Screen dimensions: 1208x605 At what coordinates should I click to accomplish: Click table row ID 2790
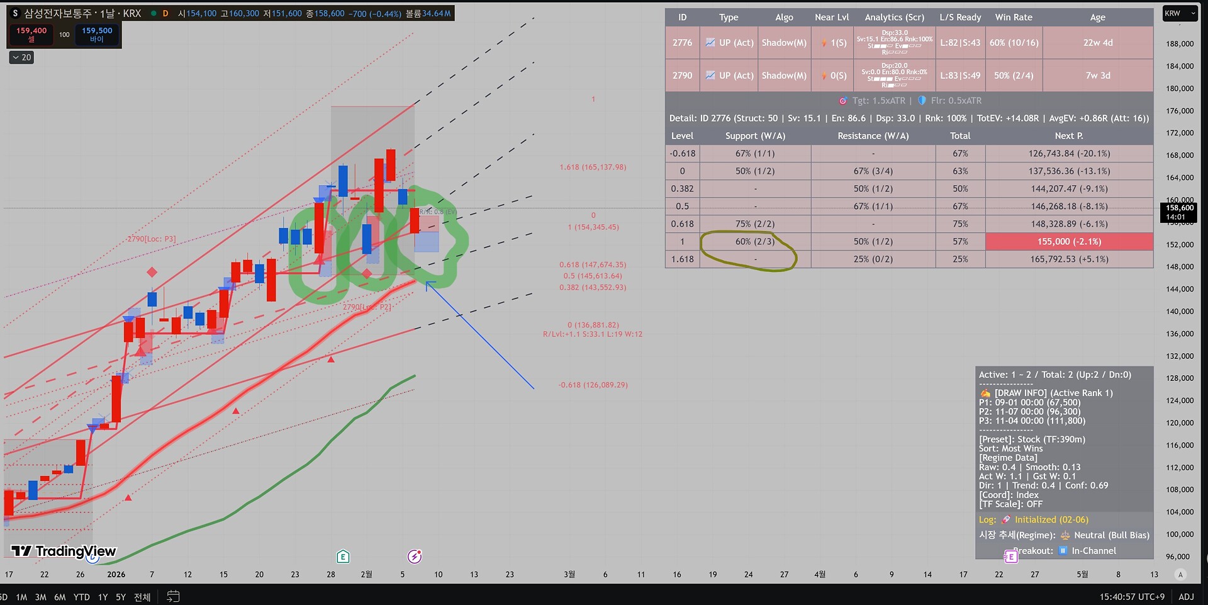(x=909, y=76)
